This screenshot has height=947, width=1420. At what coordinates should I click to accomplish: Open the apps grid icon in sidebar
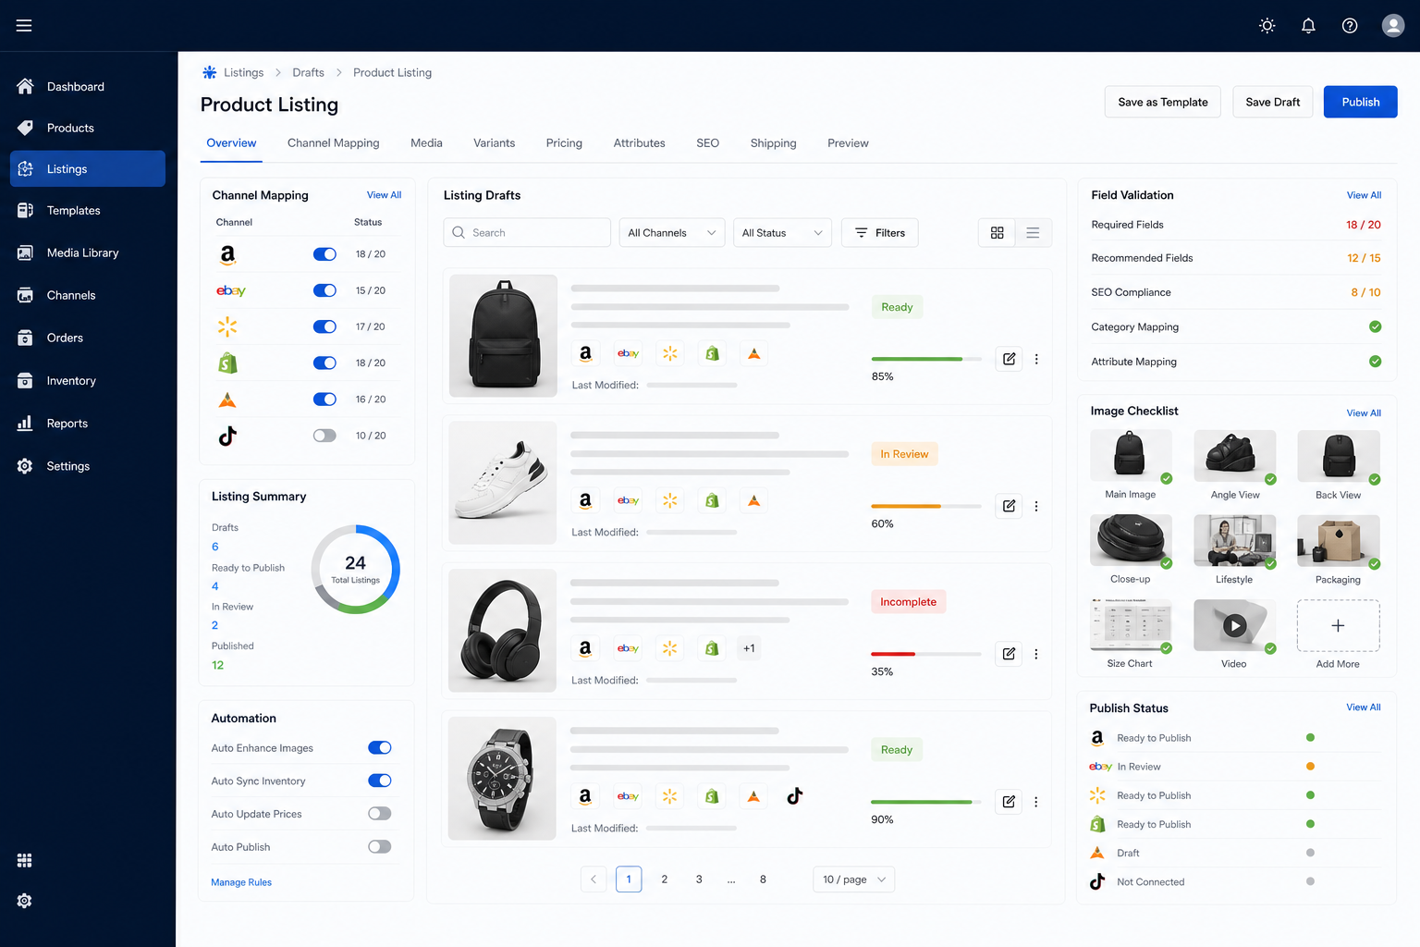(x=25, y=860)
